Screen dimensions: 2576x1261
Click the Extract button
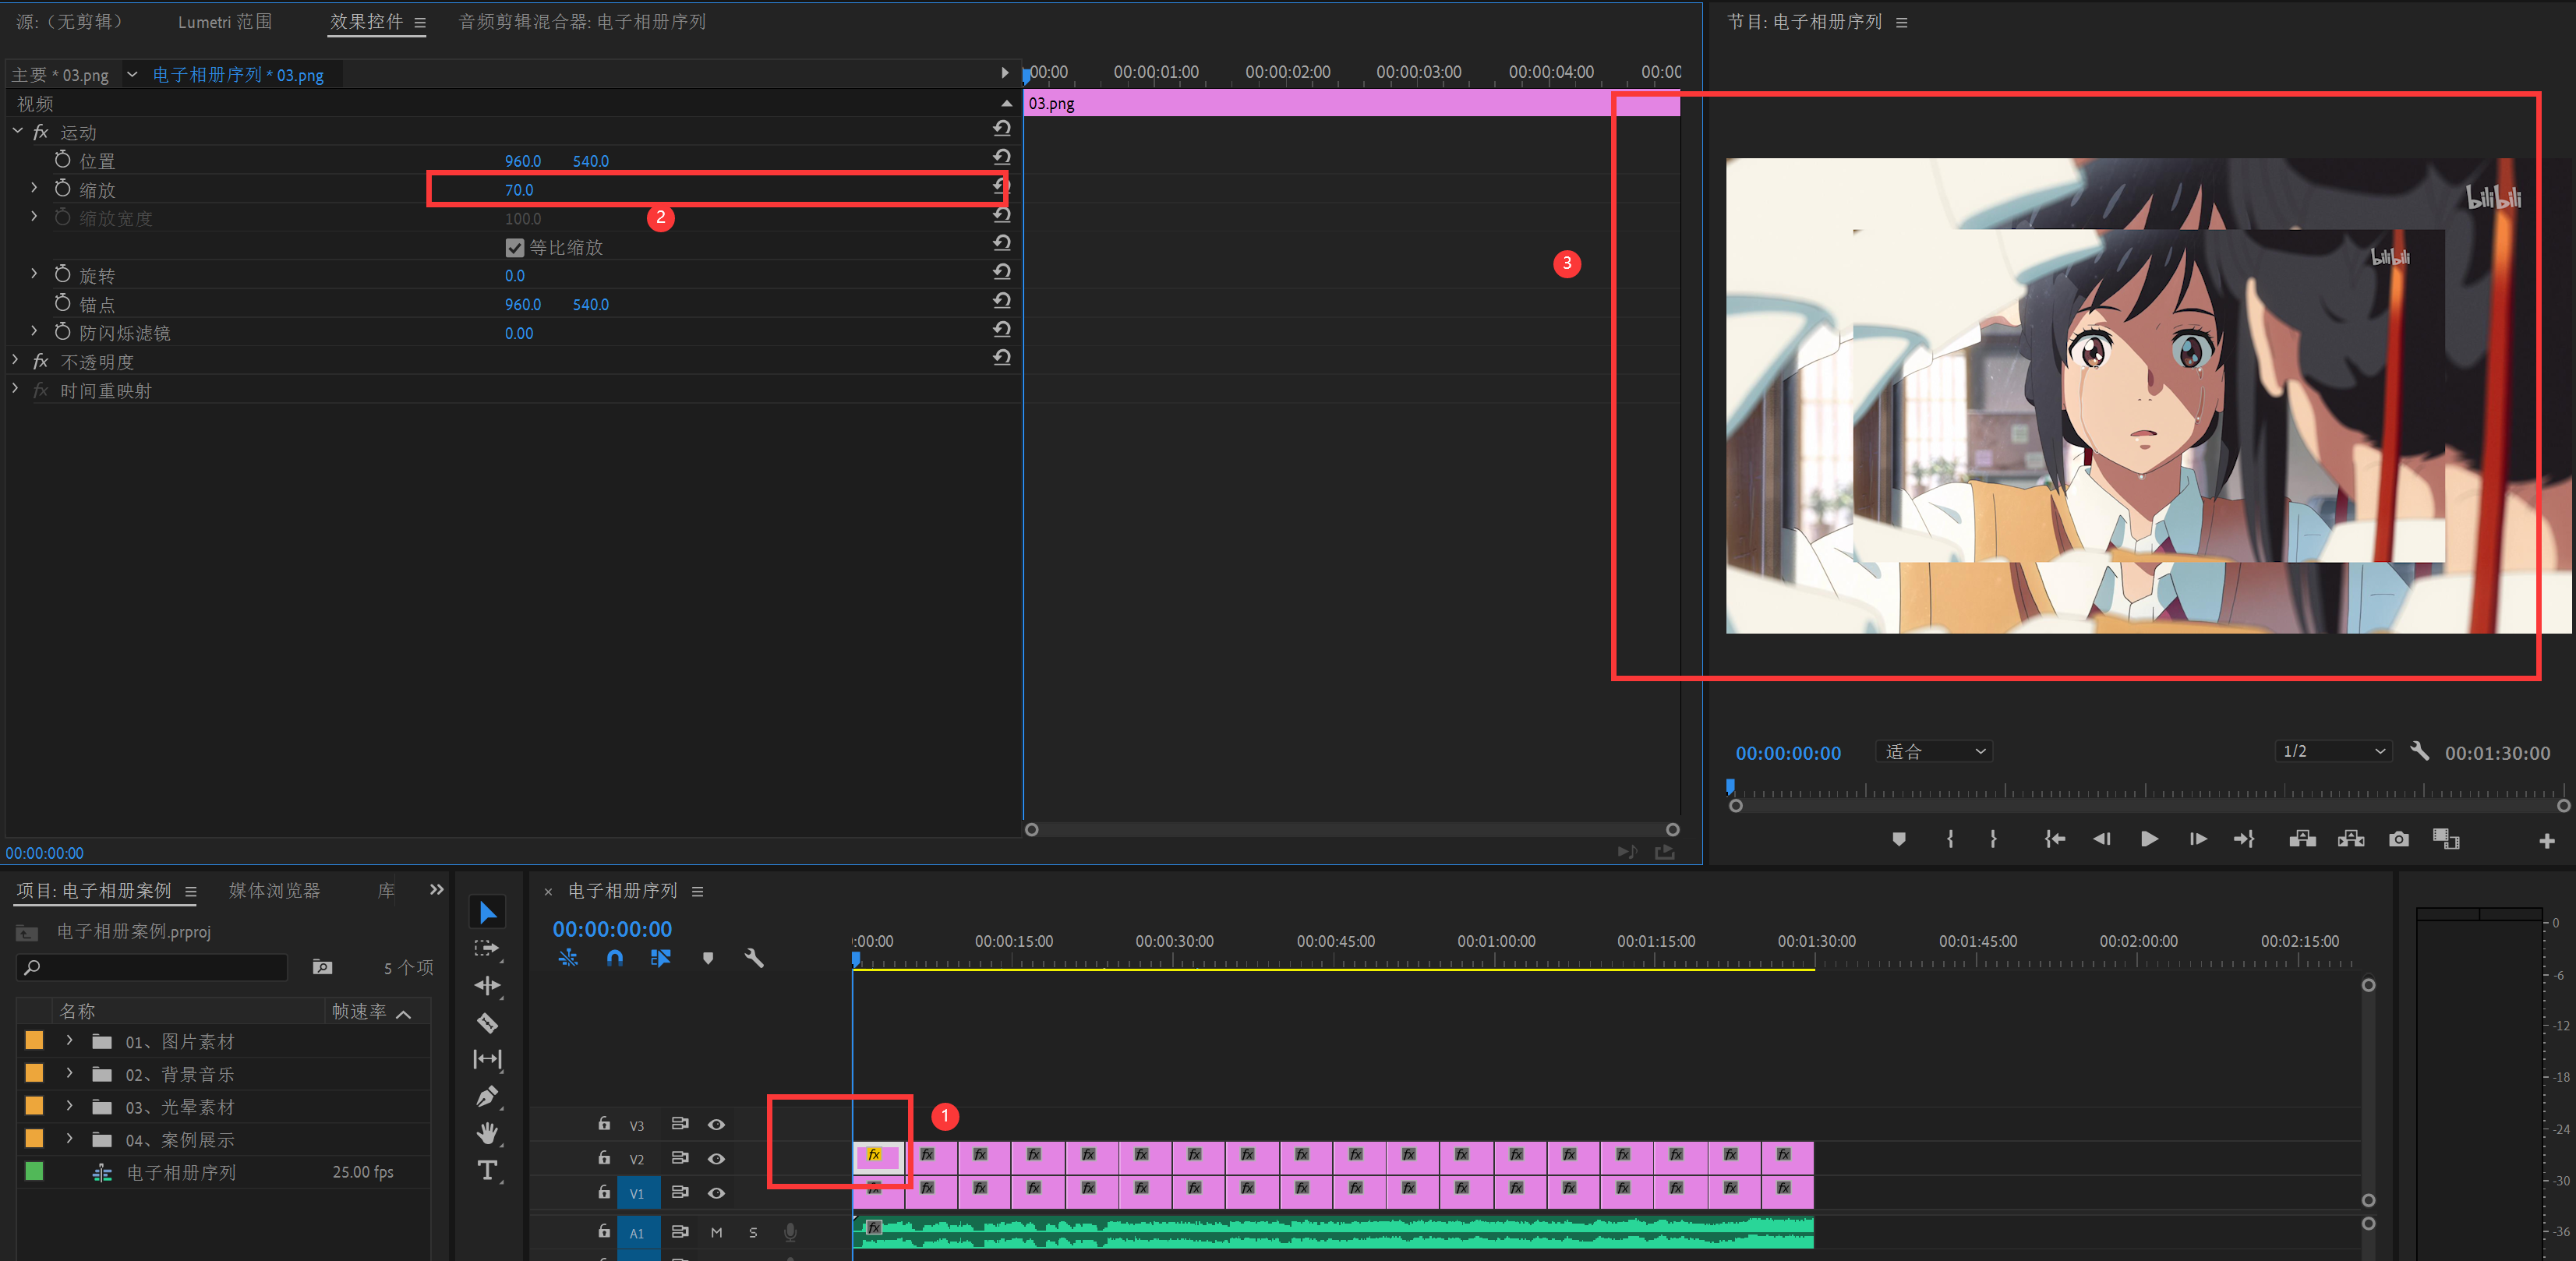2351,839
